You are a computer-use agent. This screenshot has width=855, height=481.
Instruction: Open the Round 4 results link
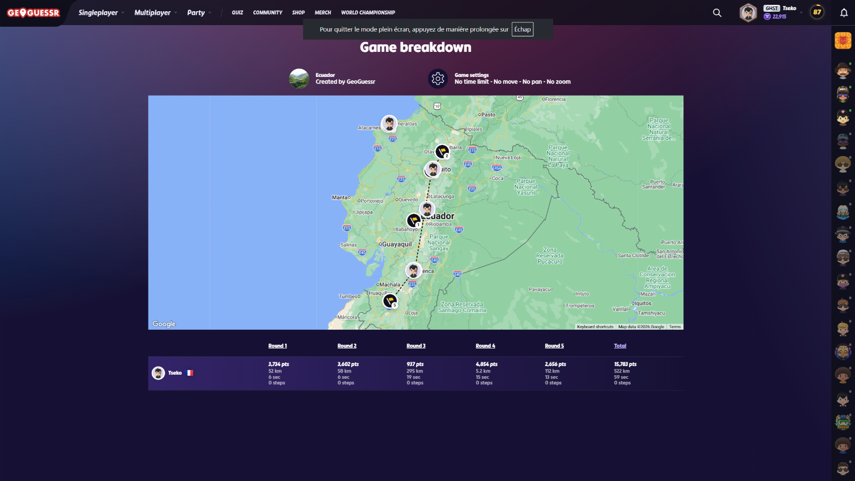click(485, 346)
